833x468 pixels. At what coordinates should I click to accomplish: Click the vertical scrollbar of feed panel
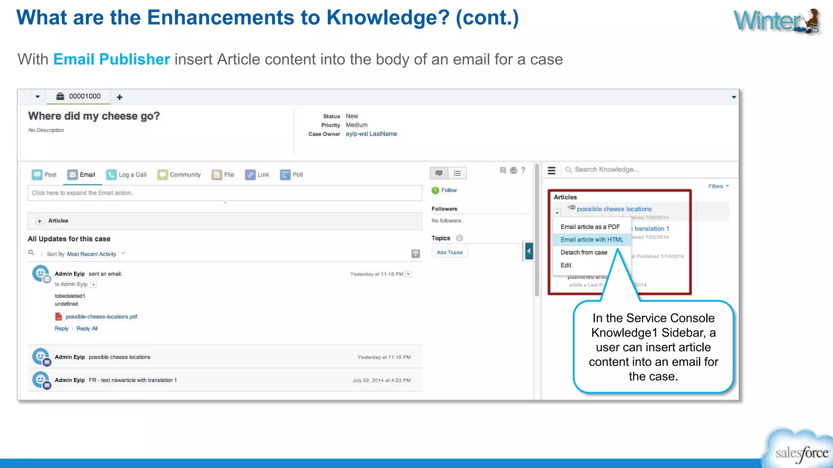click(x=537, y=230)
